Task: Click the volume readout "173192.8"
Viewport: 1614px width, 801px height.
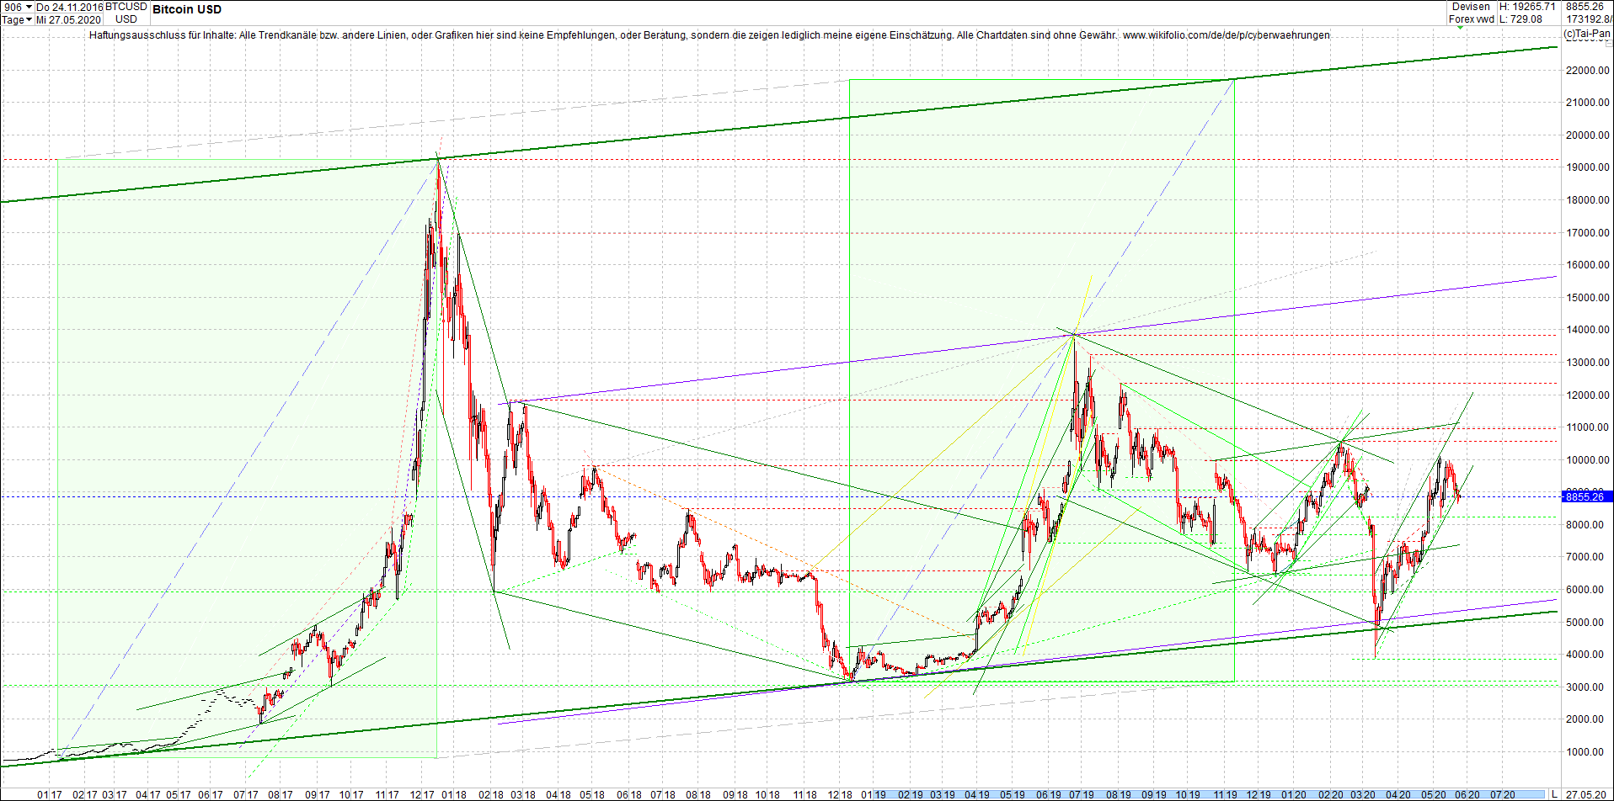Action: (x=1589, y=19)
